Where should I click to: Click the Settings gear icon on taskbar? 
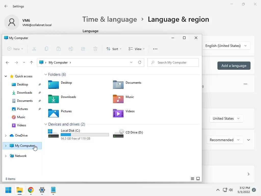[42, 190]
